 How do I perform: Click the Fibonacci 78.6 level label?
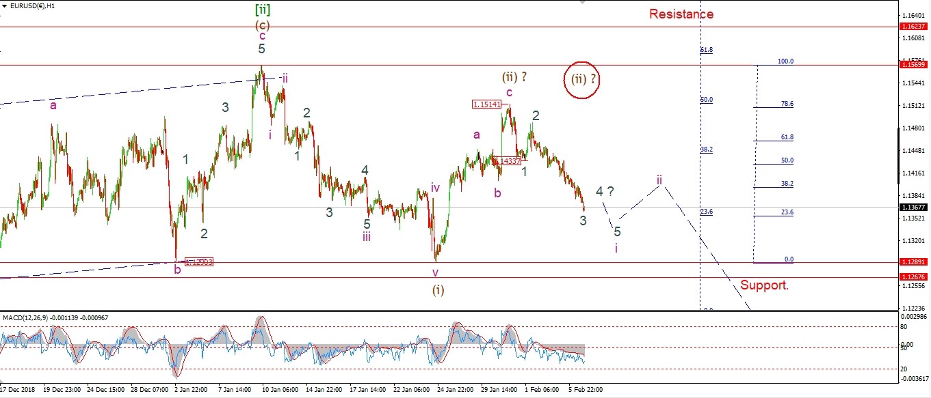pos(787,104)
